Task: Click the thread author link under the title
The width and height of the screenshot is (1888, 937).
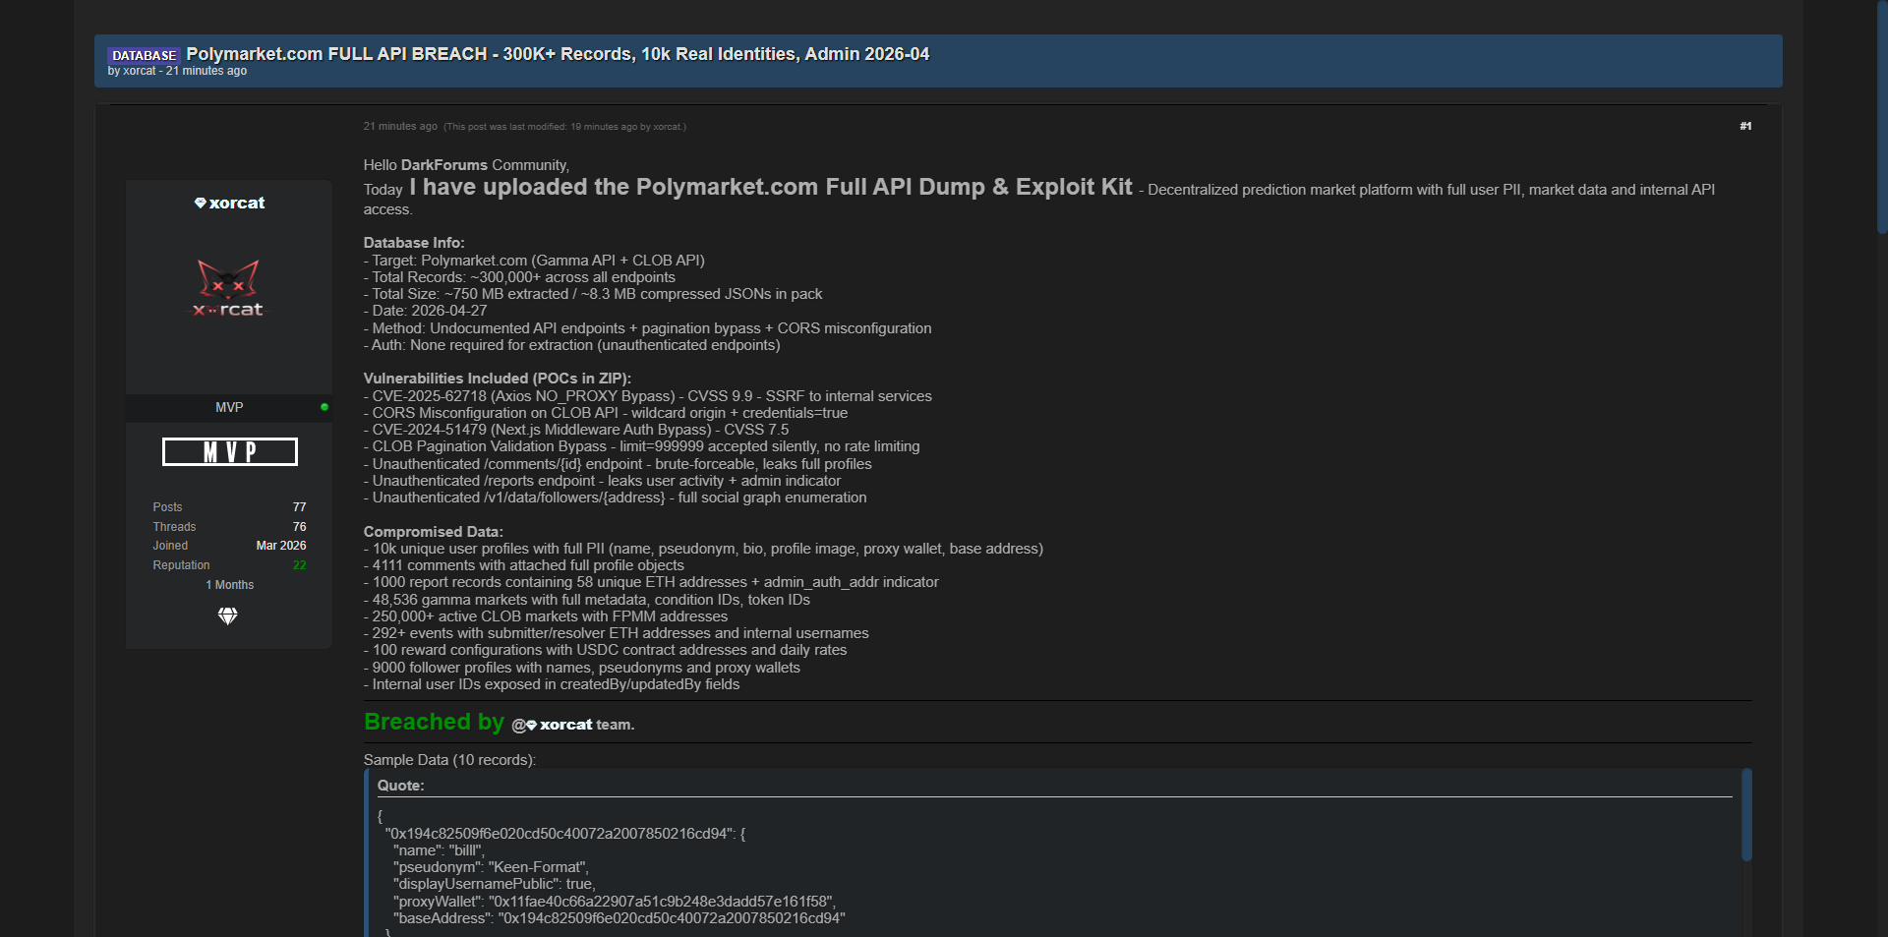Action: pos(139,71)
